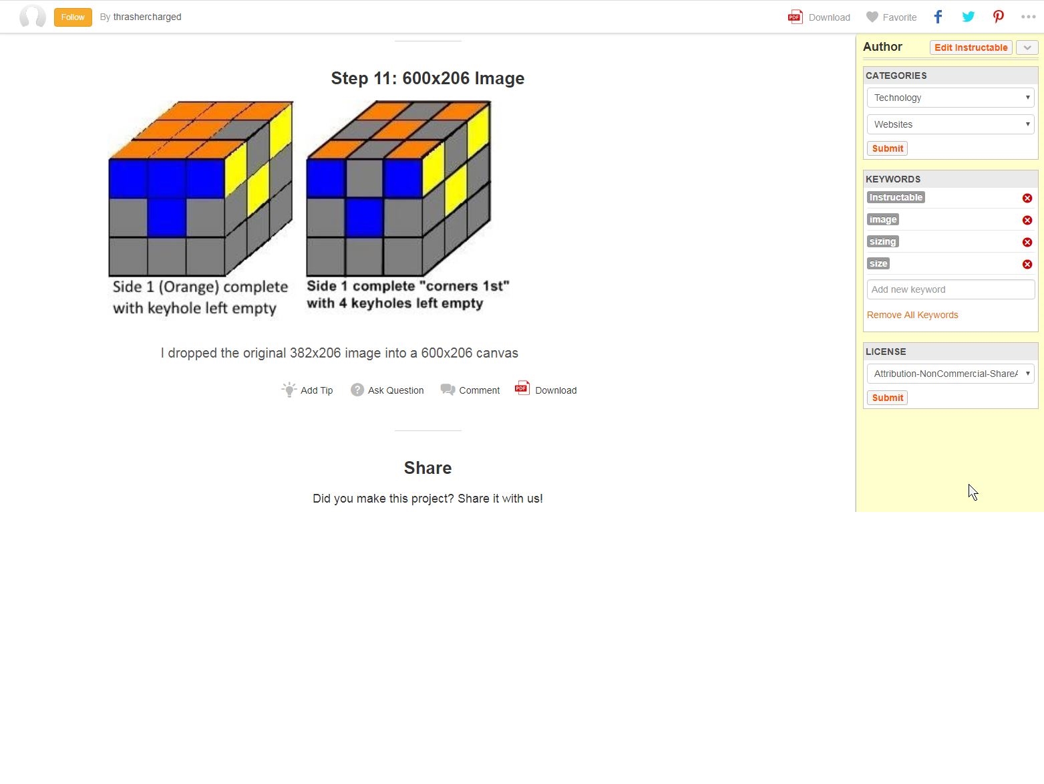Click the step PDF download icon
This screenshot has height=784, width=1044.
pyautogui.click(x=522, y=388)
